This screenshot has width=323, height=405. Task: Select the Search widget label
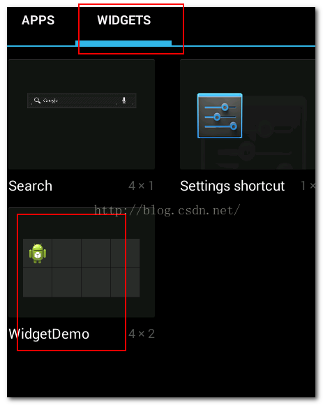click(31, 186)
